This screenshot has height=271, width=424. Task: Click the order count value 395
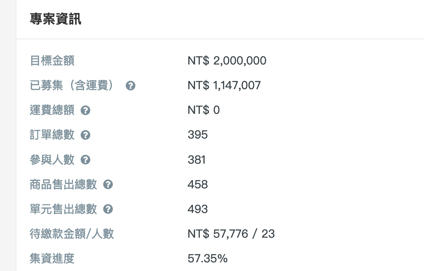(198, 135)
